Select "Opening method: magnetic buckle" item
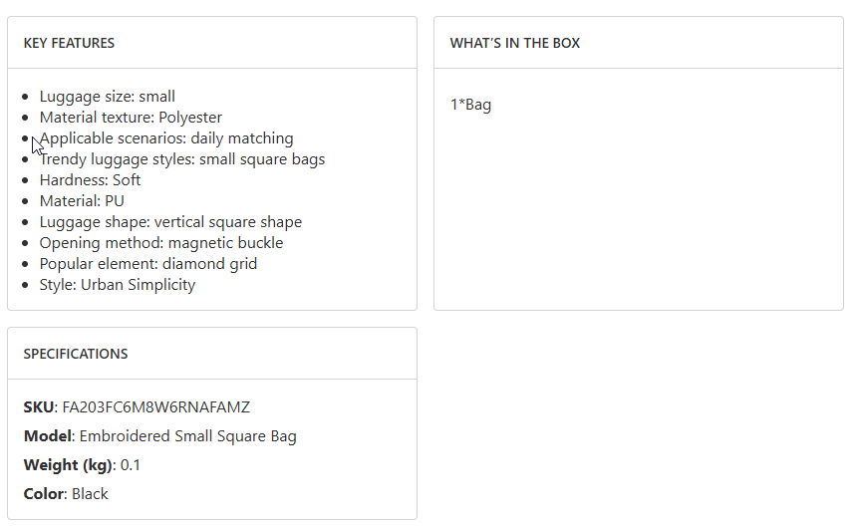The width and height of the screenshot is (854, 529). click(x=161, y=243)
